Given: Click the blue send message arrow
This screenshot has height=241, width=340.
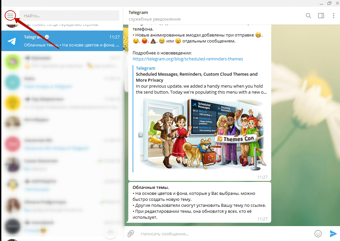Looking at the screenshot, I should 333,234.
